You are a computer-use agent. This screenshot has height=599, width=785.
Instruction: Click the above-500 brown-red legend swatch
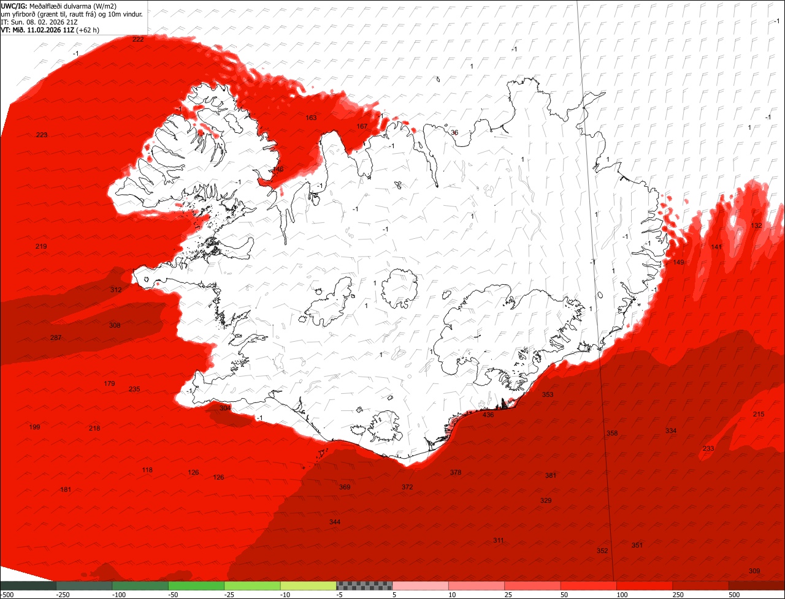[x=757, y=586]
